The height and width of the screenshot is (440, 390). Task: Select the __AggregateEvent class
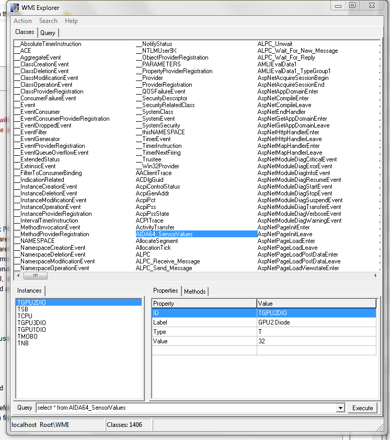(x=37, y=57)
